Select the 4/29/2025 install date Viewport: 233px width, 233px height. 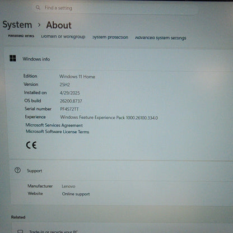pos(69,93)
